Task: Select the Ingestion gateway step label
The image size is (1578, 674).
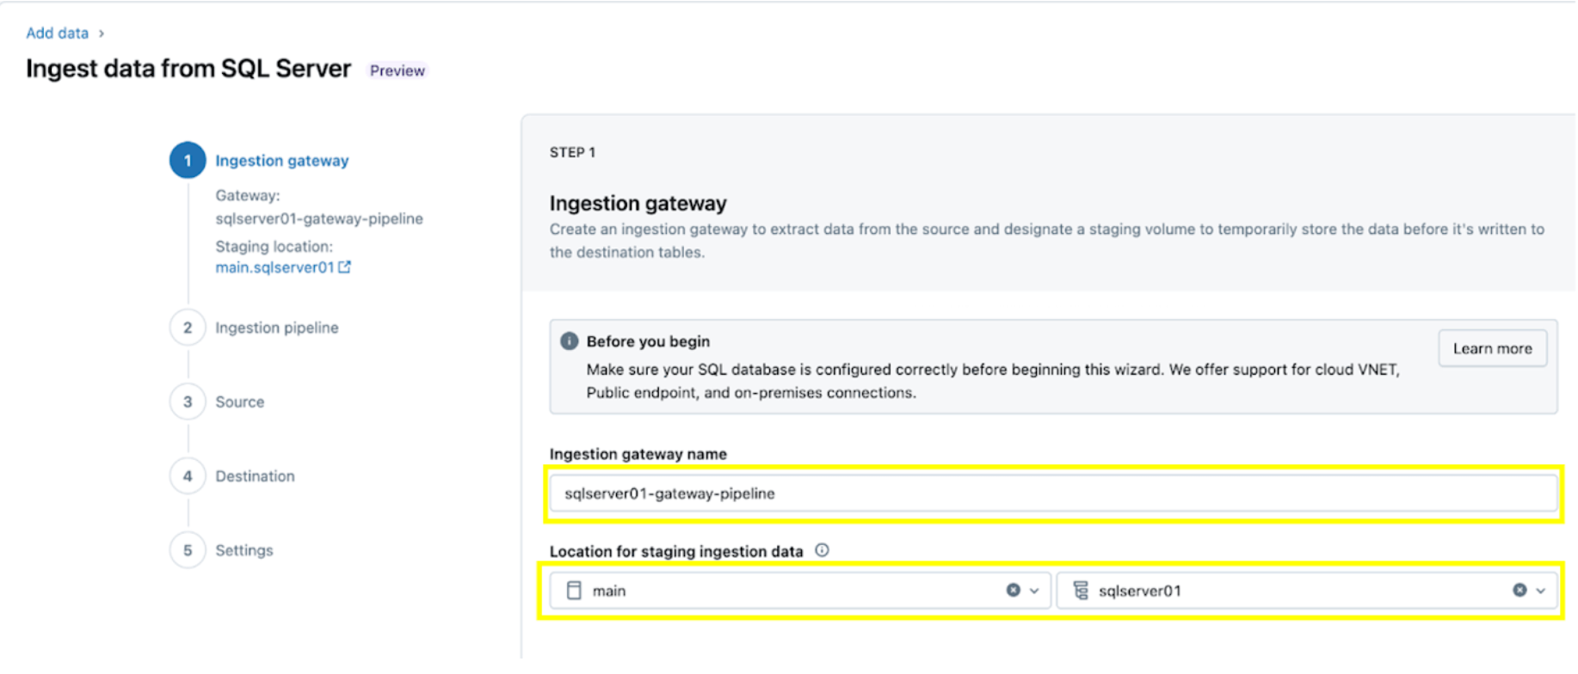Action: pos(281,161)
